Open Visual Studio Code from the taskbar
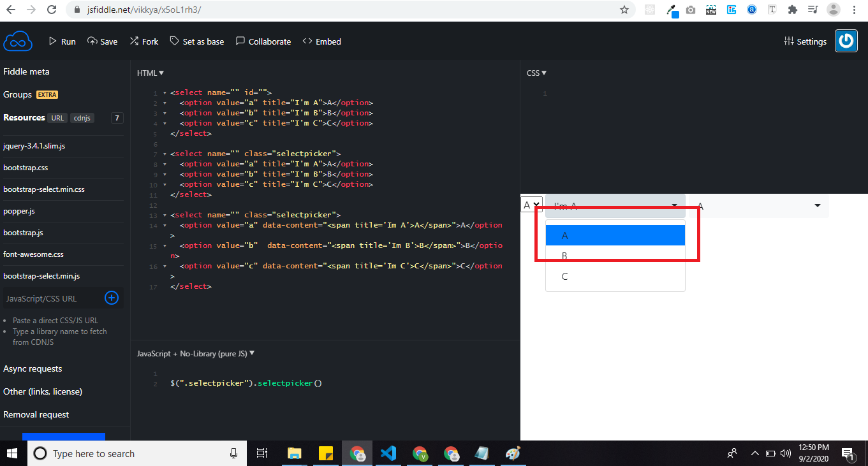Screen dimensions: 868x466 click(x=388, y=453)
